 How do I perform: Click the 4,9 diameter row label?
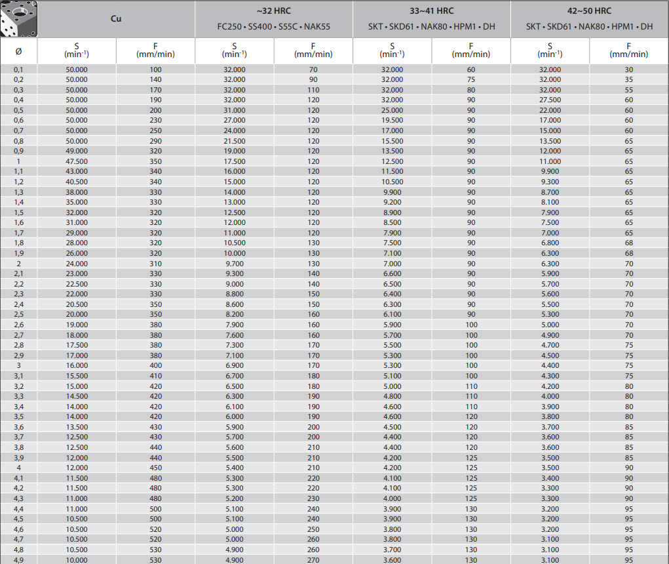[x=18, y=560]
